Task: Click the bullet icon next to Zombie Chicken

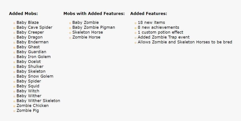Action: coord(14,106)
